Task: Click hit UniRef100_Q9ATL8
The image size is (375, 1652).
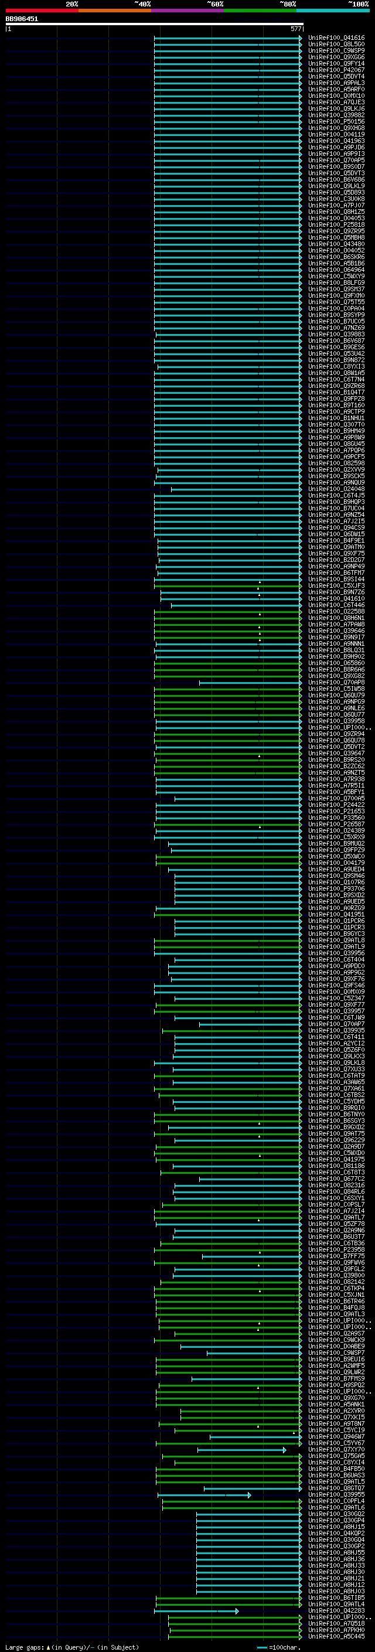Action: pos(336,941)
